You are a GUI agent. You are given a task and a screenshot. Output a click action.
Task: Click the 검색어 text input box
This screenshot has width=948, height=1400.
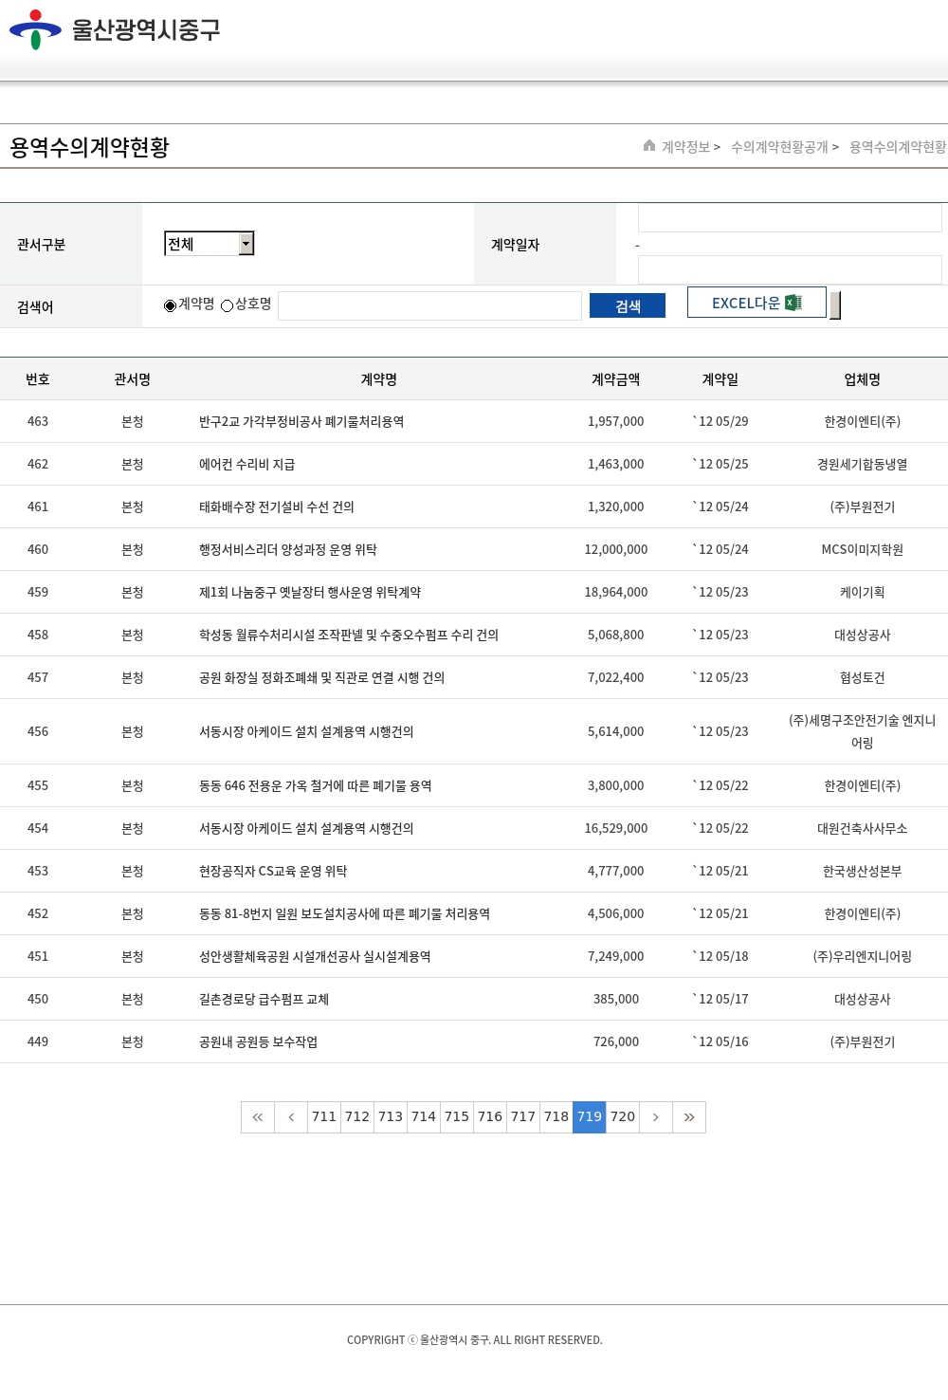point(429,305)
